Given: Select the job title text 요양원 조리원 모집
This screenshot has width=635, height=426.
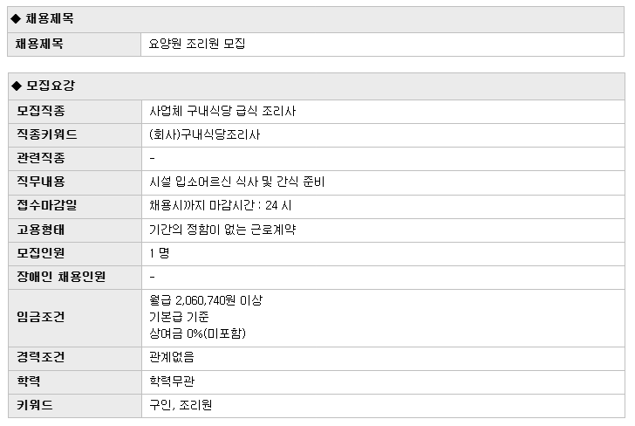Looking at the screenshot, I should click(x=197, y=44).
